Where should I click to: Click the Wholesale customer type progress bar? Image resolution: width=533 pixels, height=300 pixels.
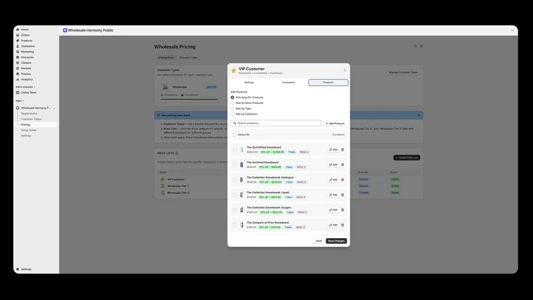point(189,99)
